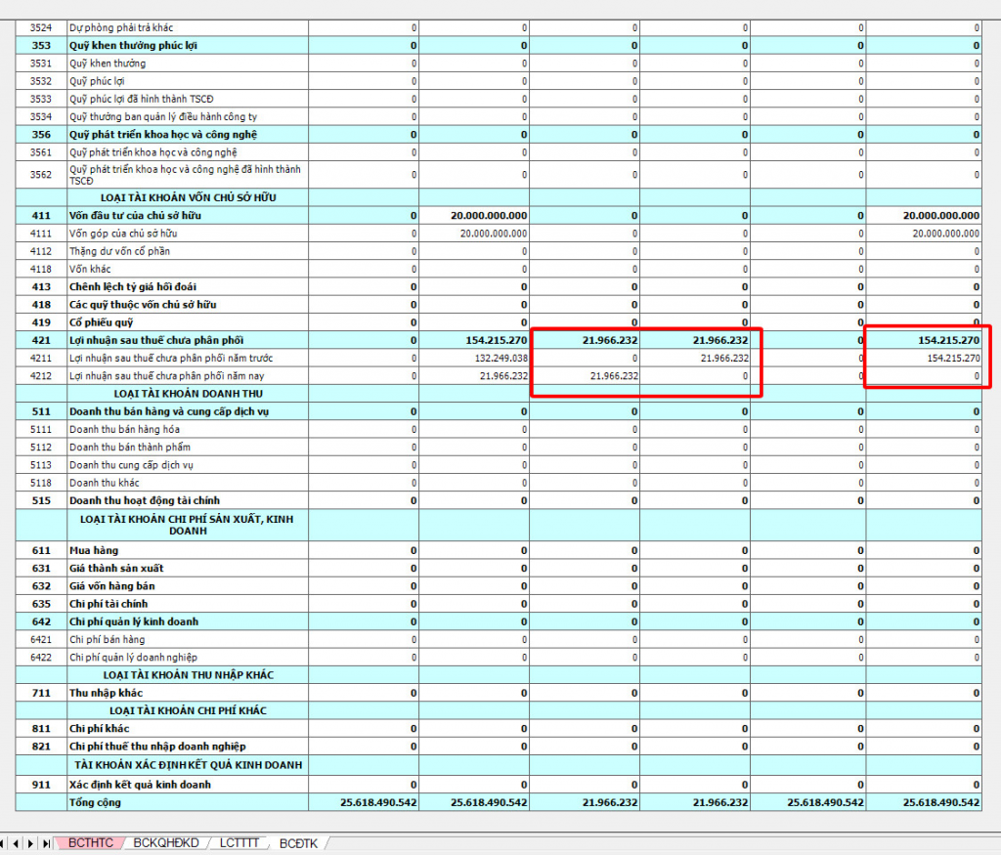This screenshot has height=855, width=1001.
Task: Click the Thu nhập khác account 711 row
Action: pos(188,693)
